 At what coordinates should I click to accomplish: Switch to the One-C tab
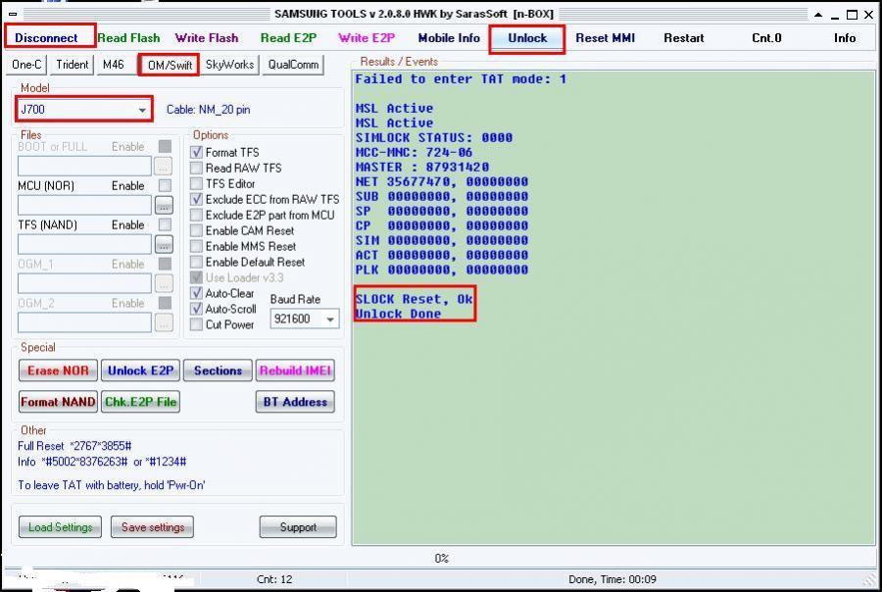pos(26,64)
